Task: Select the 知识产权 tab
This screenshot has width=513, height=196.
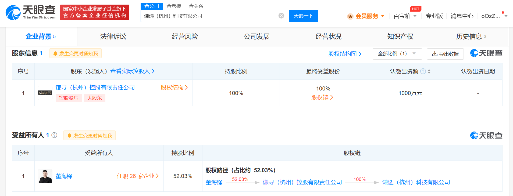Action: [x=400, y=37]
